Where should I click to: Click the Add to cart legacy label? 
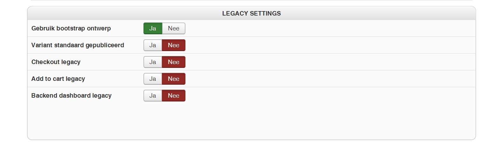click(x=58, y=79)
